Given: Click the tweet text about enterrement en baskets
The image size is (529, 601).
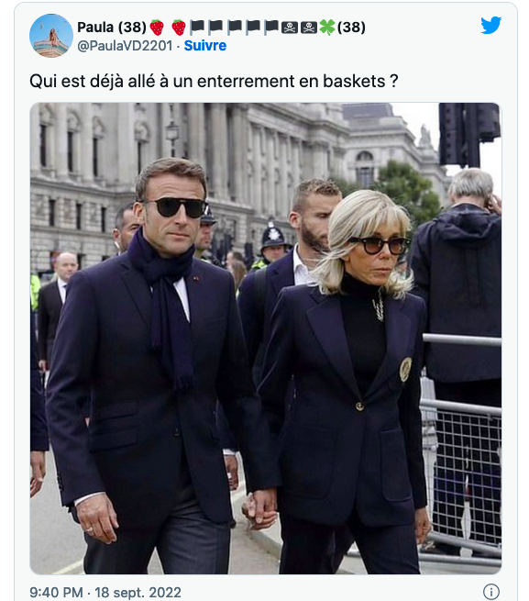Looking at the screenshot, I should [x=214, y=82].
